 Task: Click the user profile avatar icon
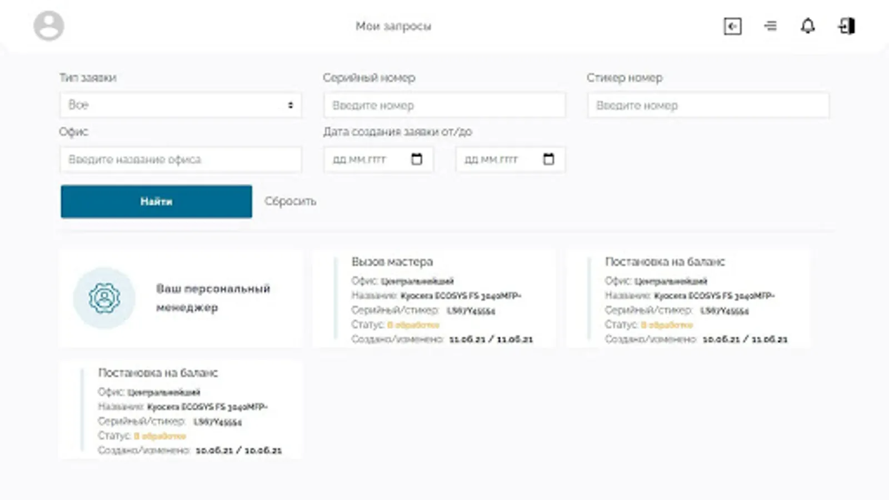[x=49, y=26]
